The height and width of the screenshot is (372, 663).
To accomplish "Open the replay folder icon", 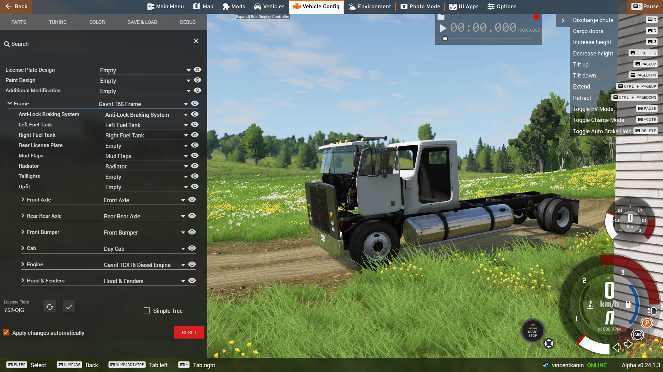I will coord(441,17).
